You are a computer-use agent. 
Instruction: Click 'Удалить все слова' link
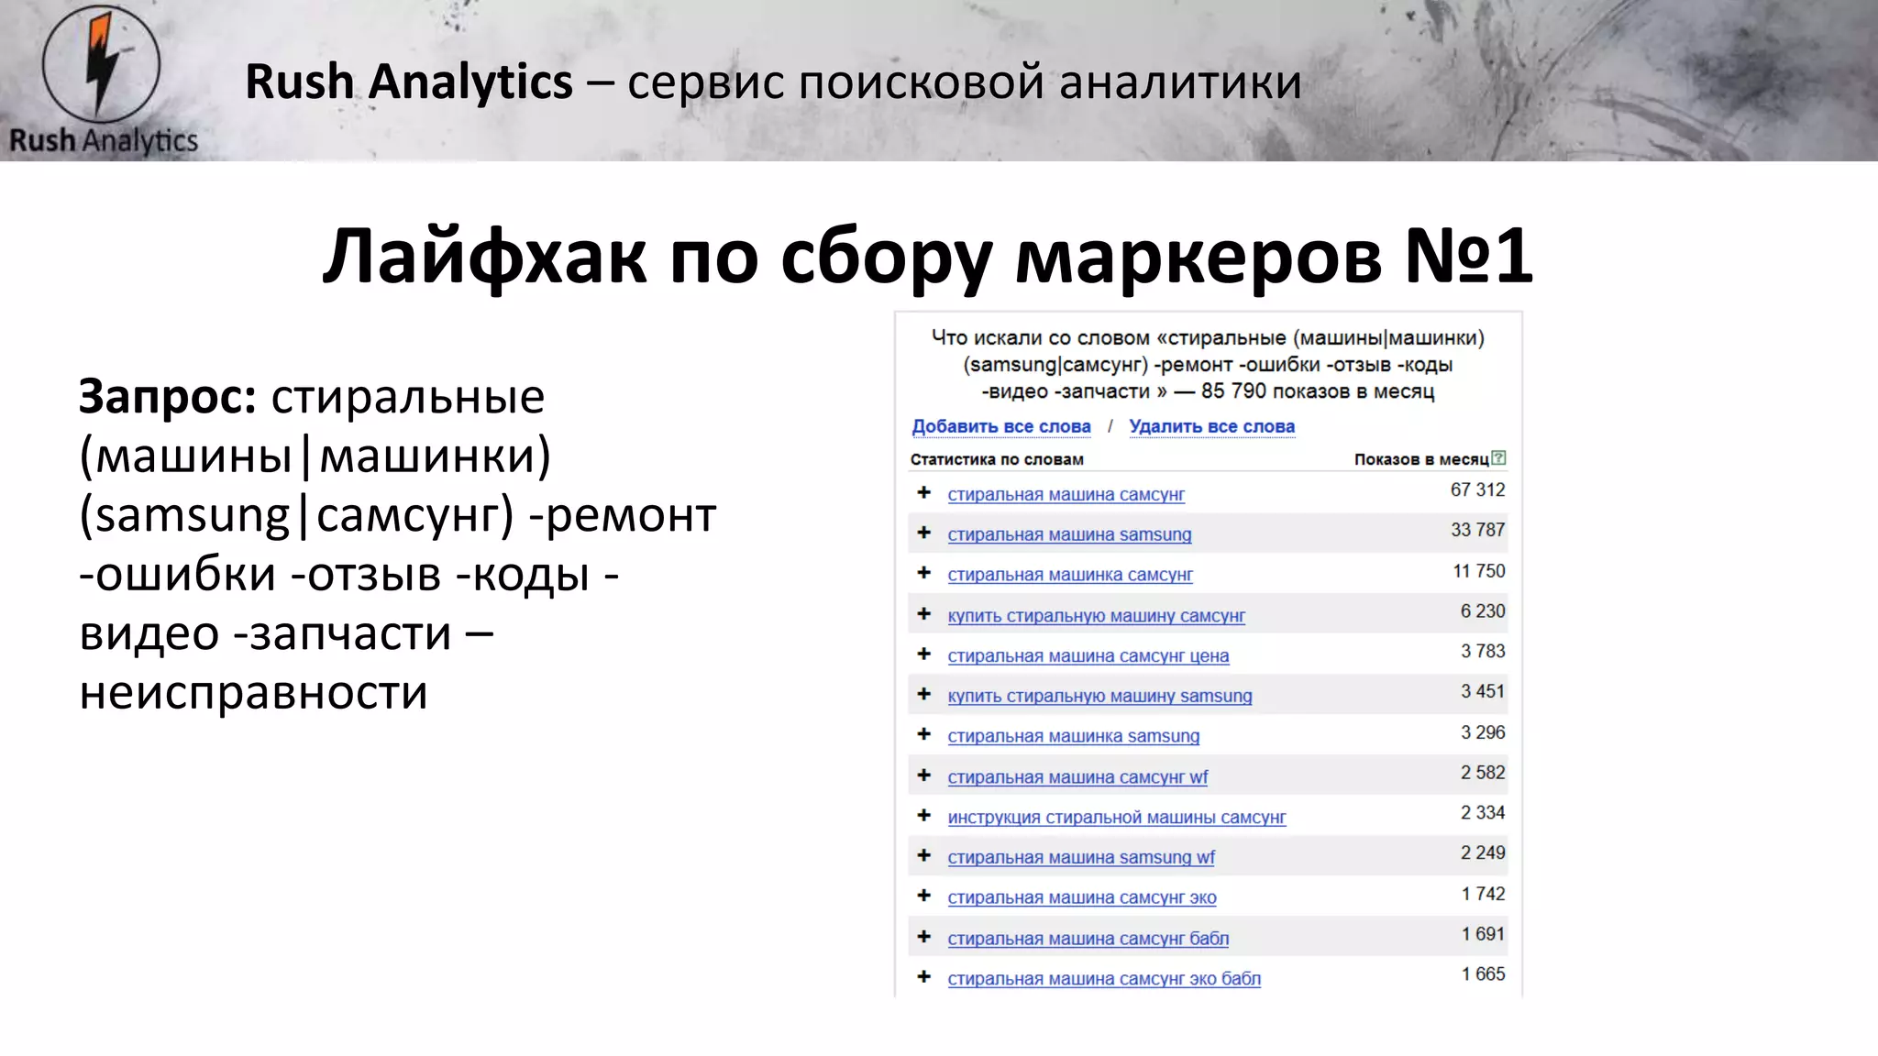pyautogui.click(x=1211, y=426)
